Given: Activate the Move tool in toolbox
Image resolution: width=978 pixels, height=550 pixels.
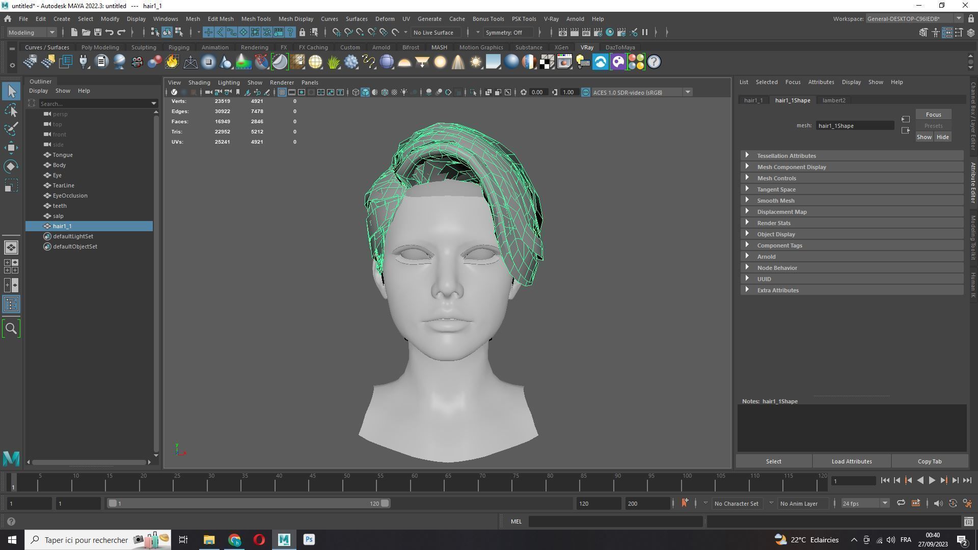Looking at the screenshot, I should (11, 148).
